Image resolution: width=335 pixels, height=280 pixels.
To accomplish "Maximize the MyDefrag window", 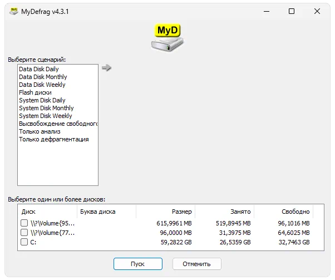I will click(x=292, y=11).
